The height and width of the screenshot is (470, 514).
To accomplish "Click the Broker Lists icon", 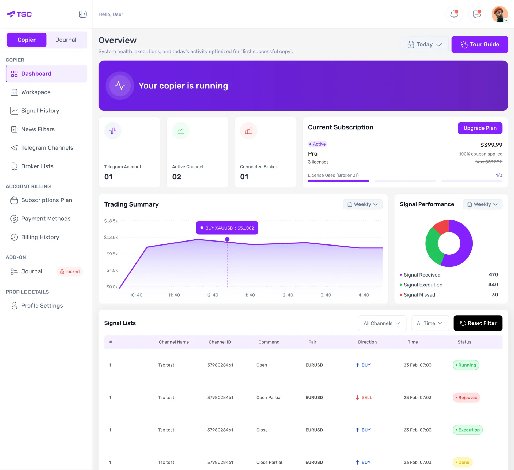I will click(14, 166).
